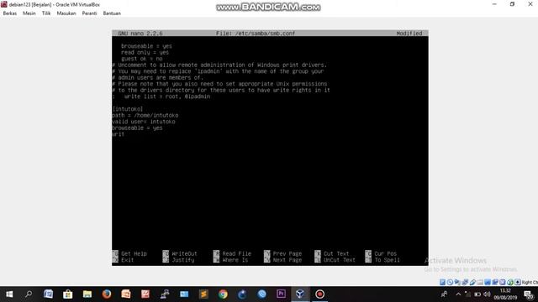Click the display indicator icon
Screen dimensions: 538x302
488,282
